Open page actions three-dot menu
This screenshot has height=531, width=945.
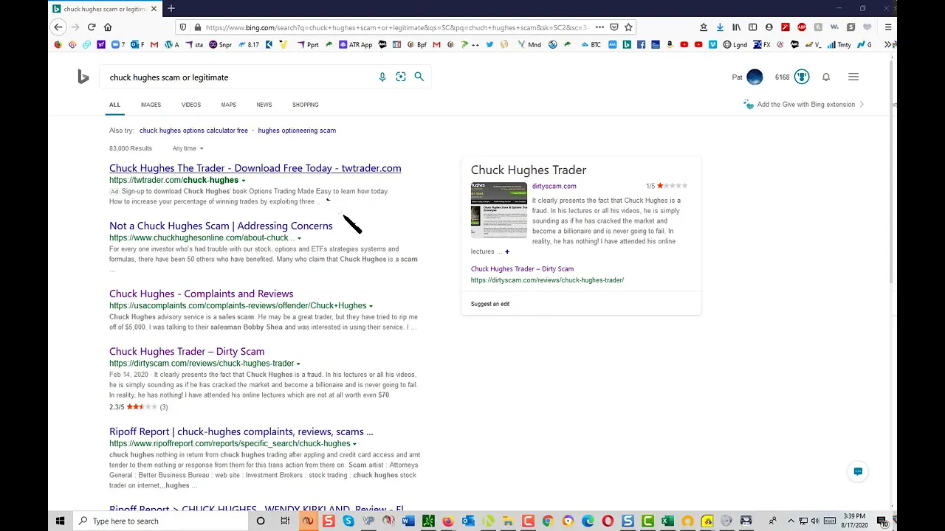(599, 27)
